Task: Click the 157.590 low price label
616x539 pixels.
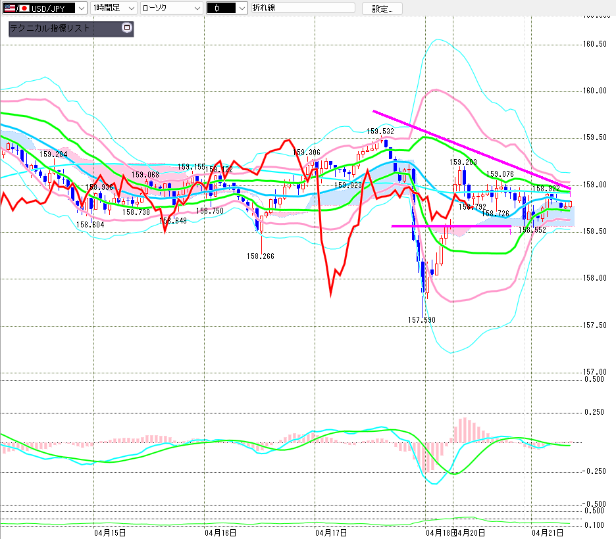Action: point(421,320)
